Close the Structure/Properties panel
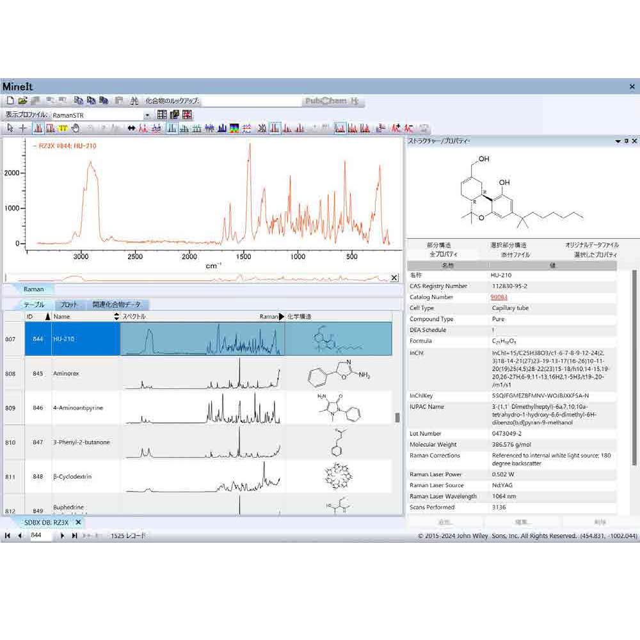640x640 pixels. (x=634, y=141)
